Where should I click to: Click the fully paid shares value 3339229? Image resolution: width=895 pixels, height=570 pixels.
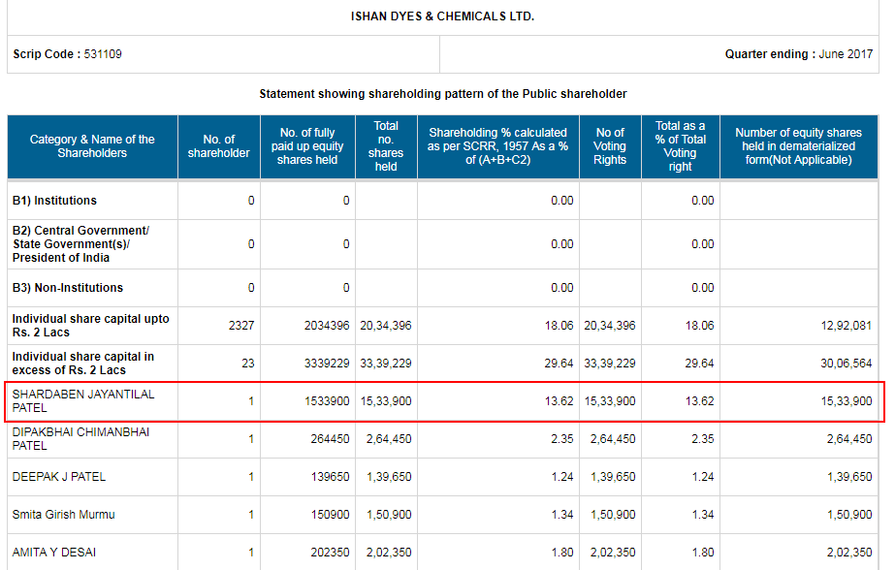click(327, 364)
